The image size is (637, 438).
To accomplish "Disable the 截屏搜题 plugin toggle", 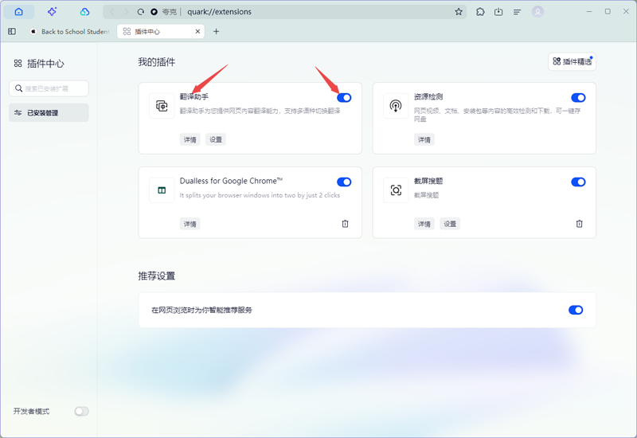I will point(578,182).
